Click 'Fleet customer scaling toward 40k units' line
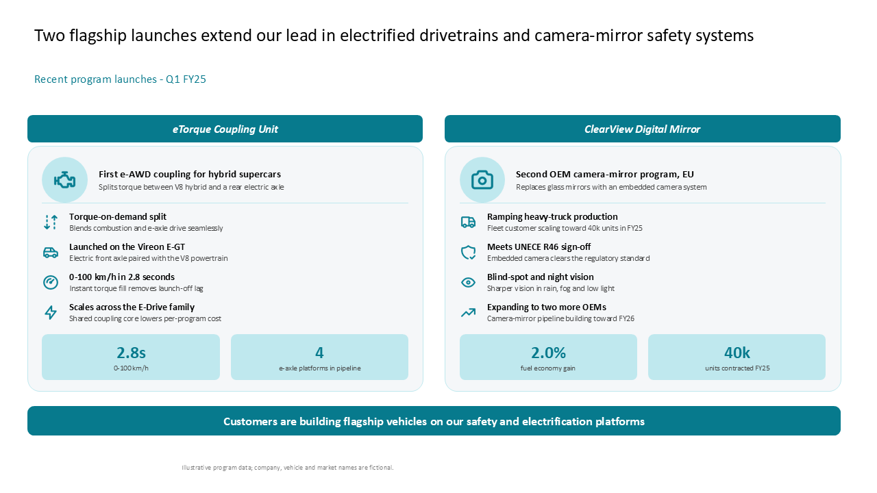The height and width of the screenshot is (493, 877). click(x=565, y=228)
